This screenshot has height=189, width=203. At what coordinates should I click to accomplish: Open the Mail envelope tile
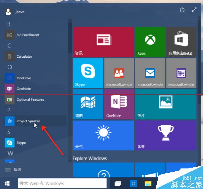(x=150, y=73)
